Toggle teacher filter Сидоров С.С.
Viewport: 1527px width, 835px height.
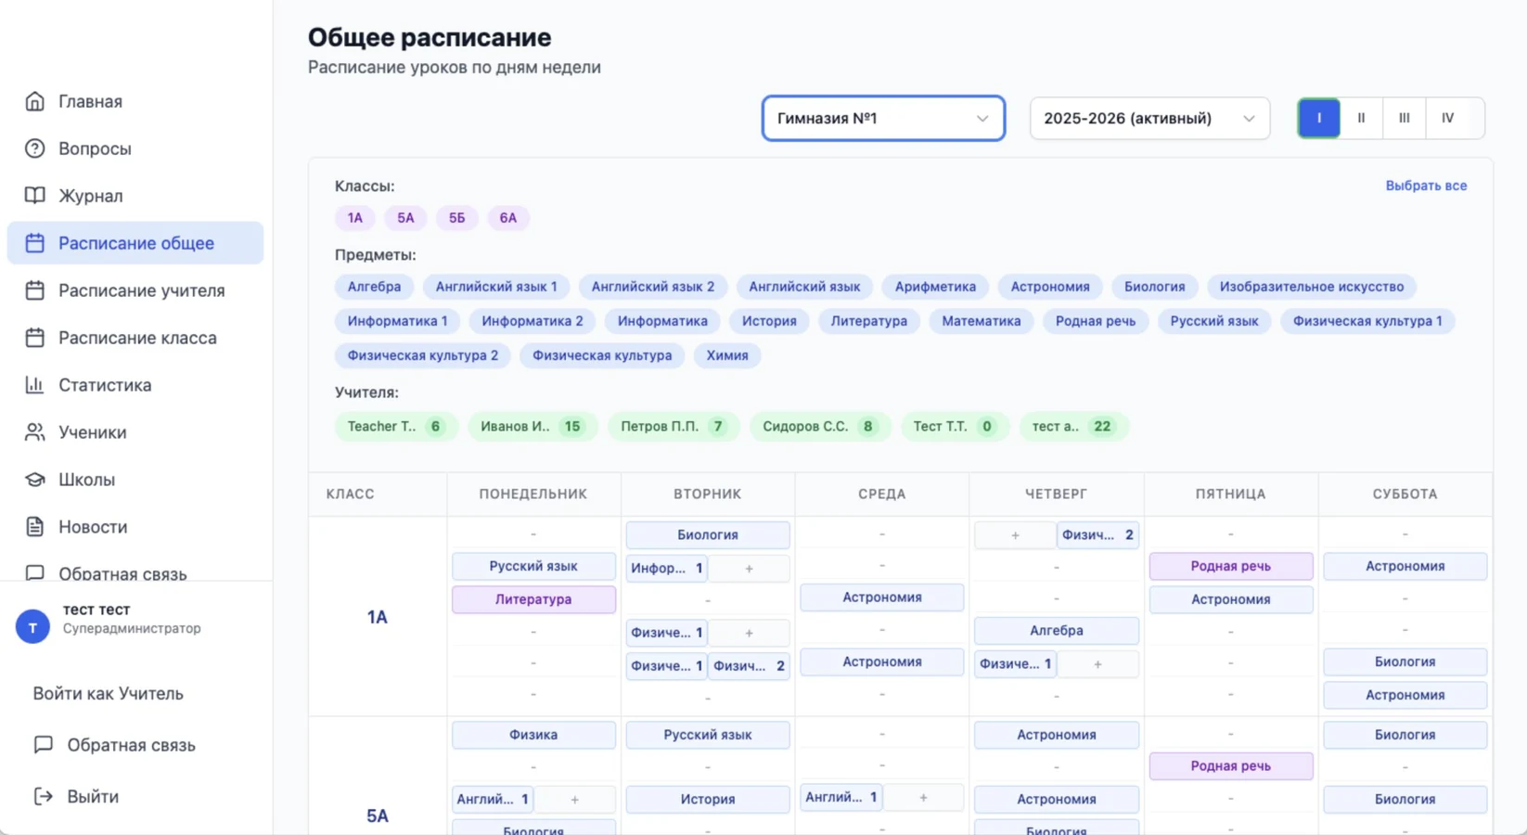point(819,427)
